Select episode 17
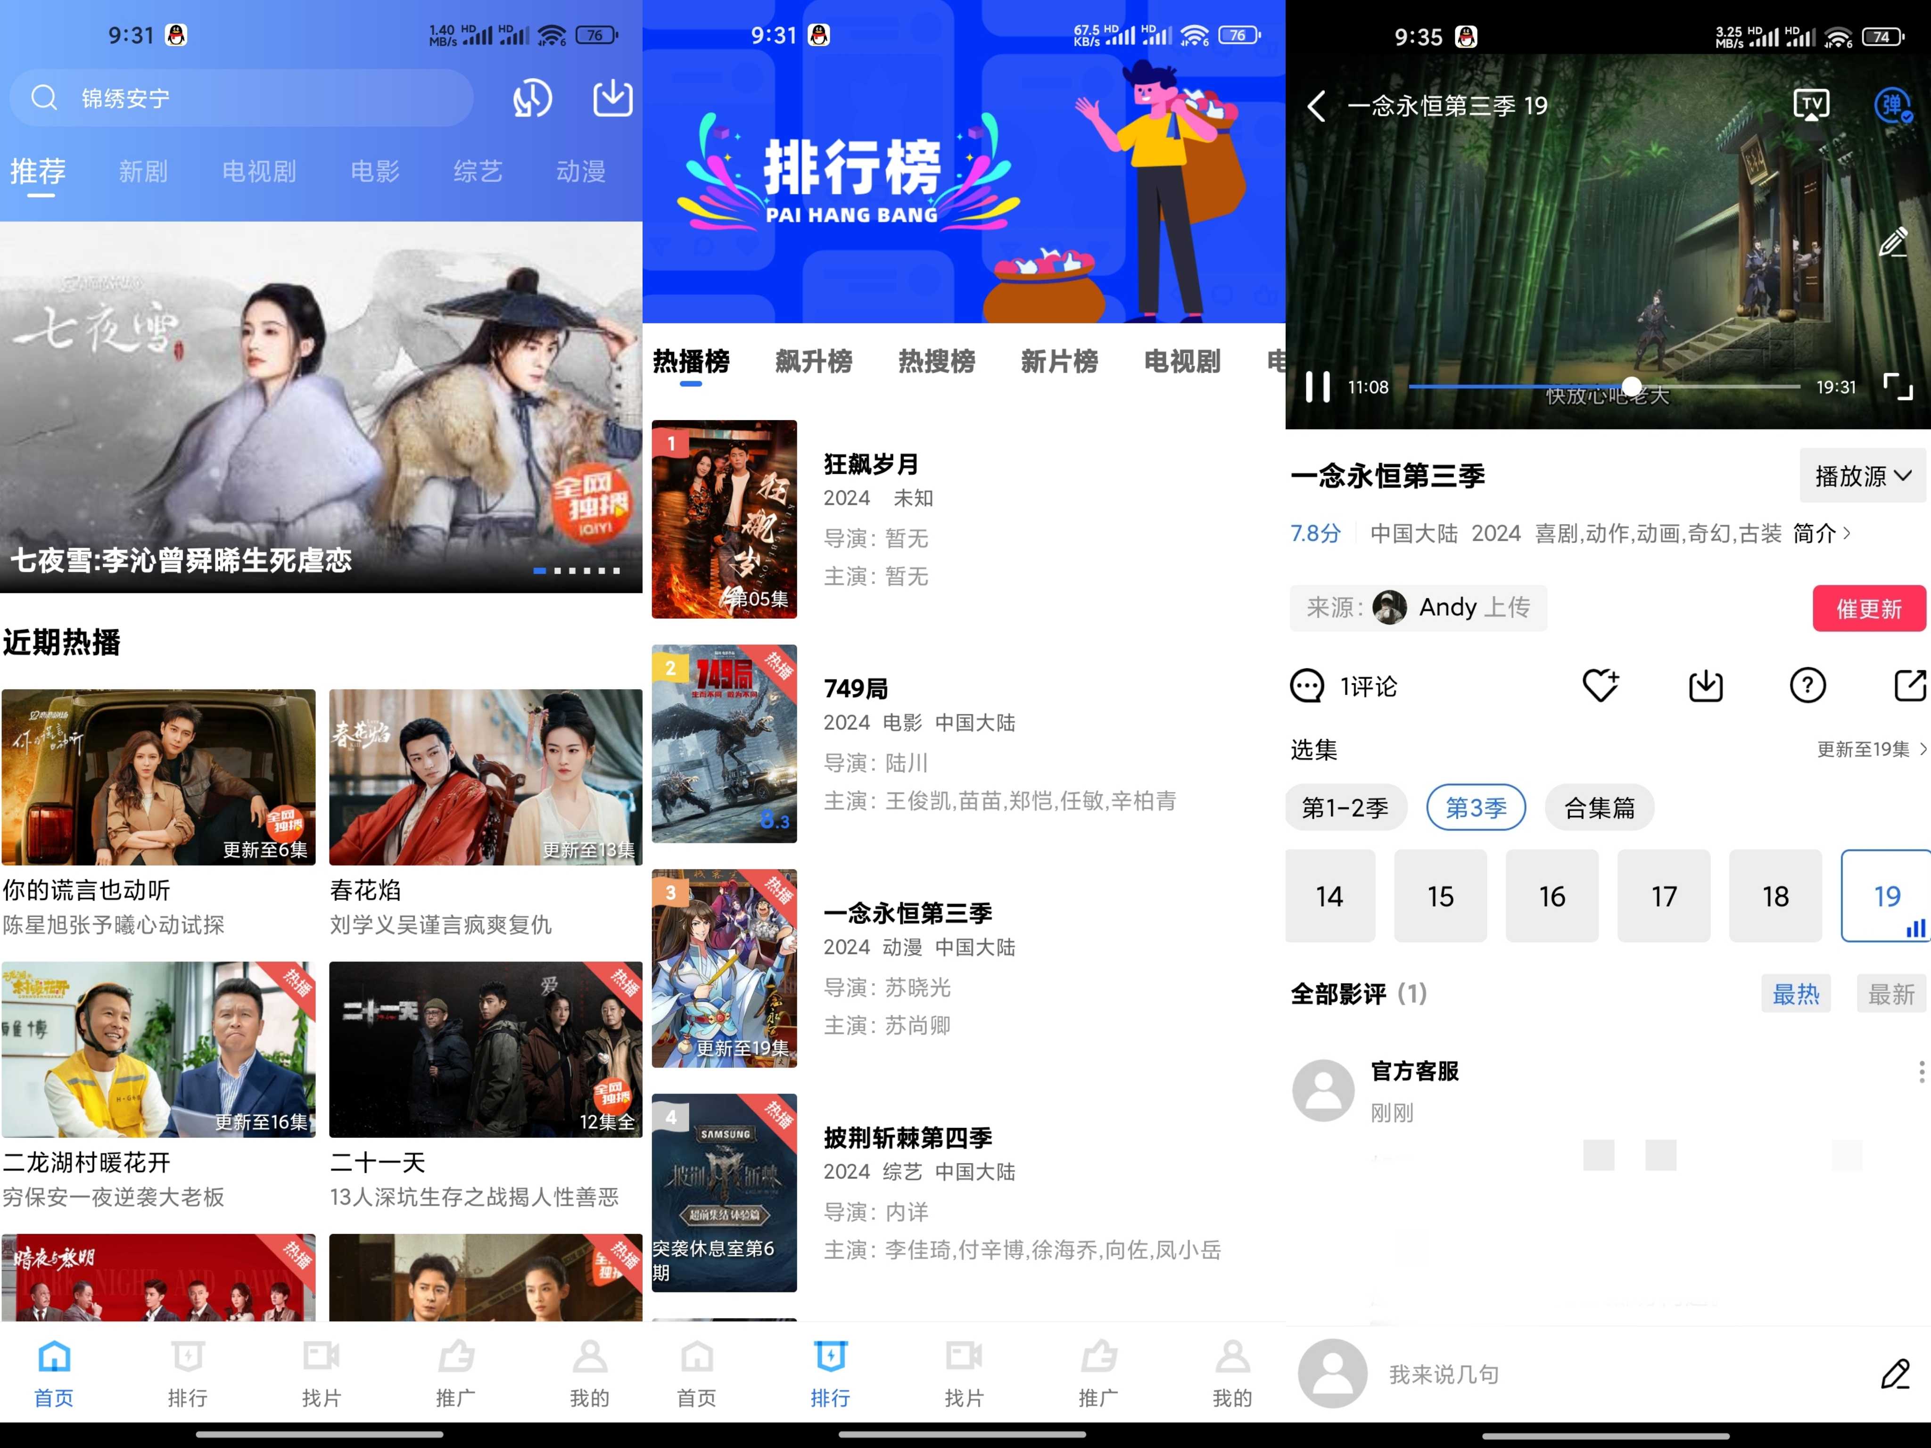 (x=1664, y=897)
